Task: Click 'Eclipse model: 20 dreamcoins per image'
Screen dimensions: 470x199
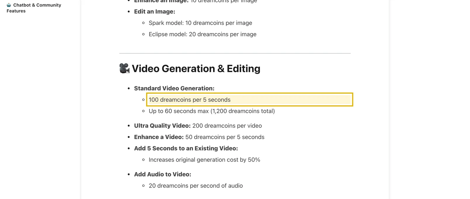Action: tap(202, 34)
